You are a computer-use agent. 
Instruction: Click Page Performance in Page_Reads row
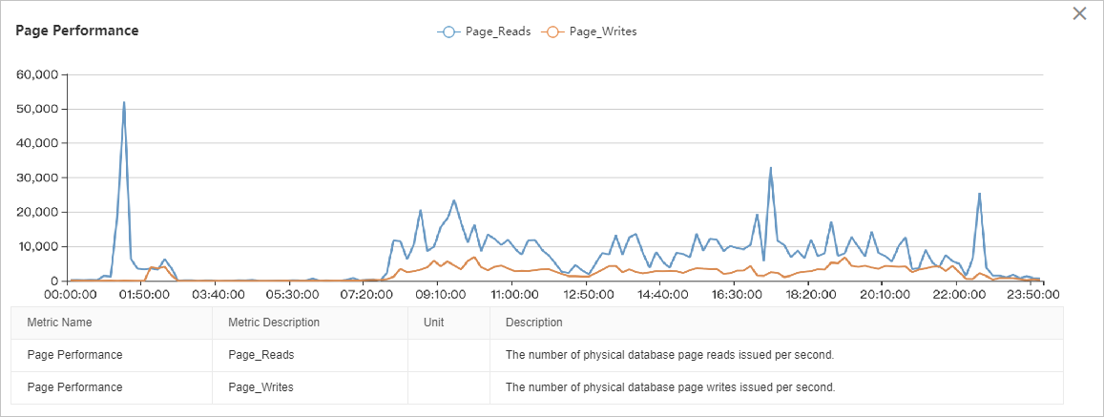(x=74, y=355)
